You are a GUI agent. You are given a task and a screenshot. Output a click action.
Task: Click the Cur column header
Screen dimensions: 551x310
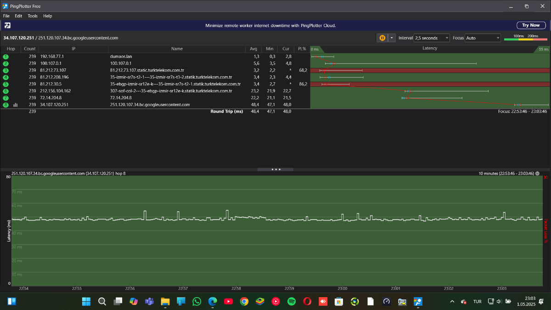[286, 49]
